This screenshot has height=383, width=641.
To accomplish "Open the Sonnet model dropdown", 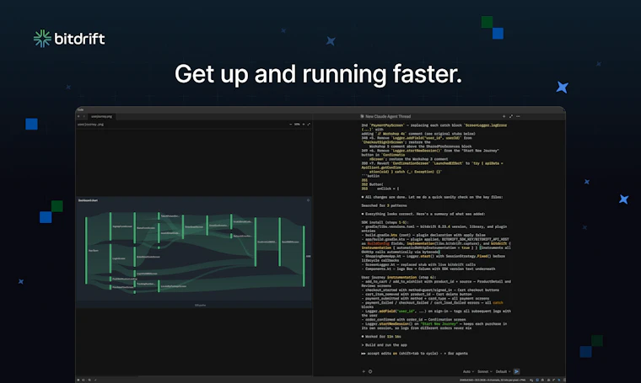I will click(485, 371).
